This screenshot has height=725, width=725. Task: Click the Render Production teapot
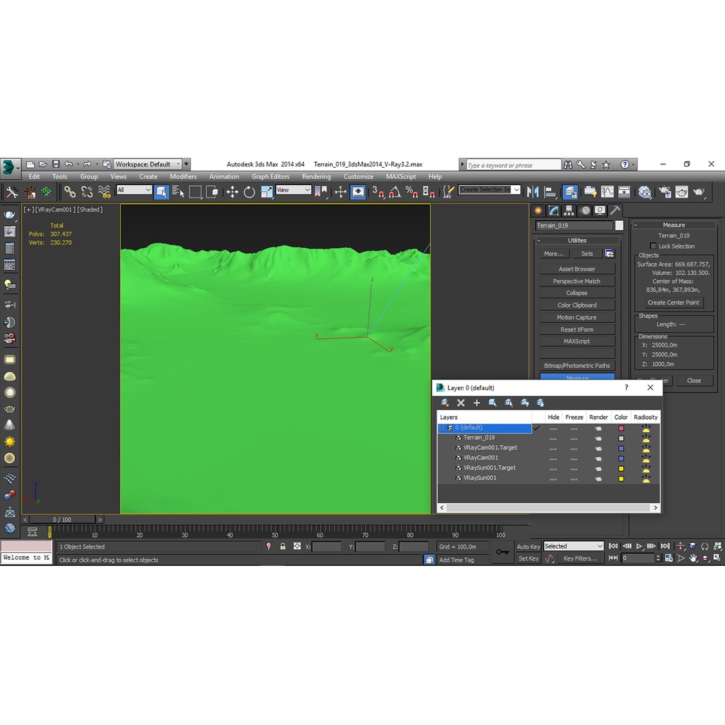coord(699,191)
